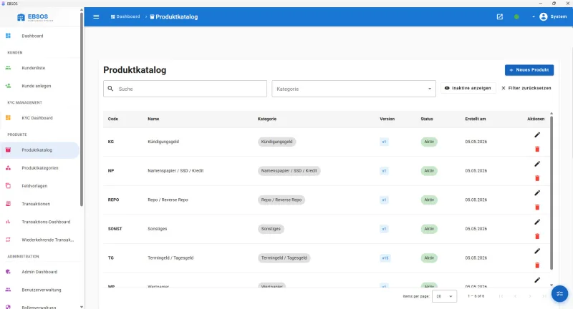The image size is (573, 309).
Task: Click the Kündigungsgeld category chip
Action: coord(276,142)
